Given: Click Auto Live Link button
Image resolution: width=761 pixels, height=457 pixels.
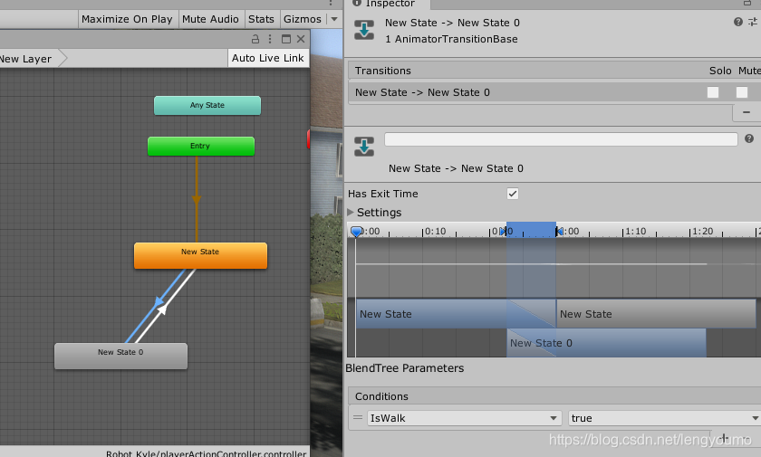Looking at the screenshot, I should [x=268, y=58].
